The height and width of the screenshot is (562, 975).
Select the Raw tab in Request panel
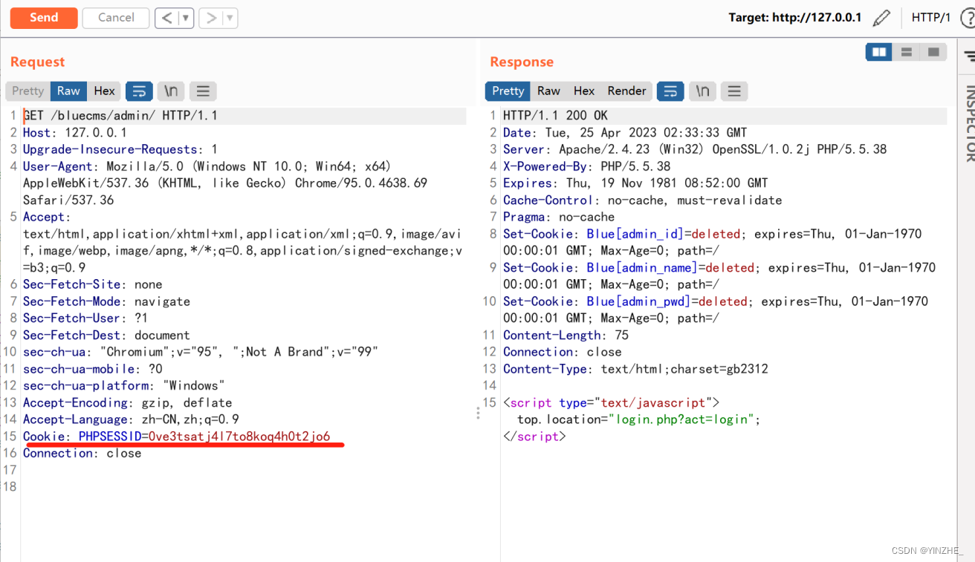tap(68, 91)
